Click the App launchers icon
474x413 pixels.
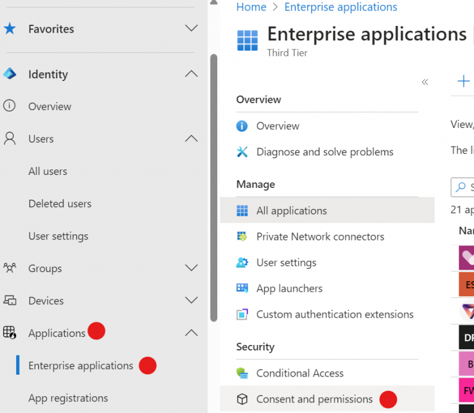[x=243, y=289]
